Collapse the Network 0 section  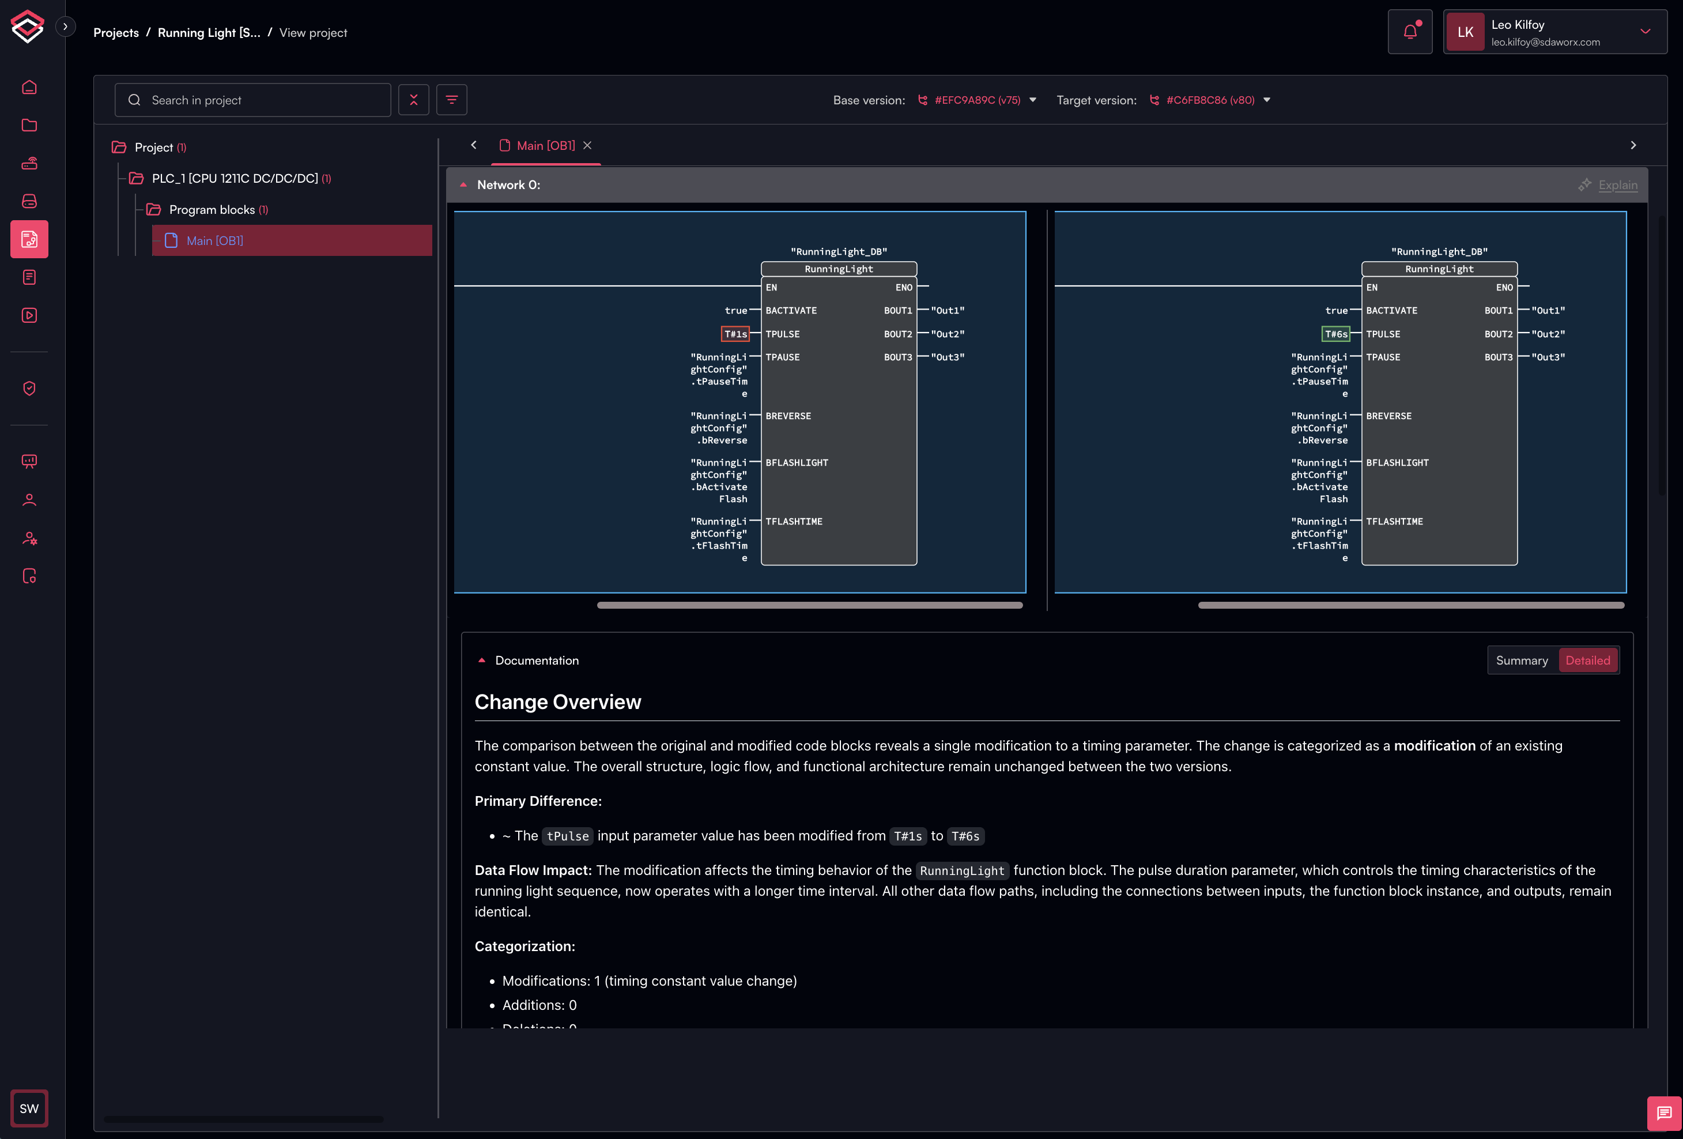click(x=463, y=184)
